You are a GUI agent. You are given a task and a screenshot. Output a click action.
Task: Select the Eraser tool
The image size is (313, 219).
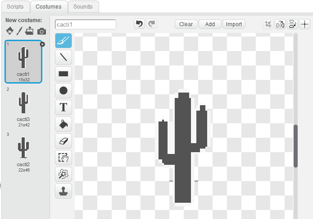click(x=64, y=141)
